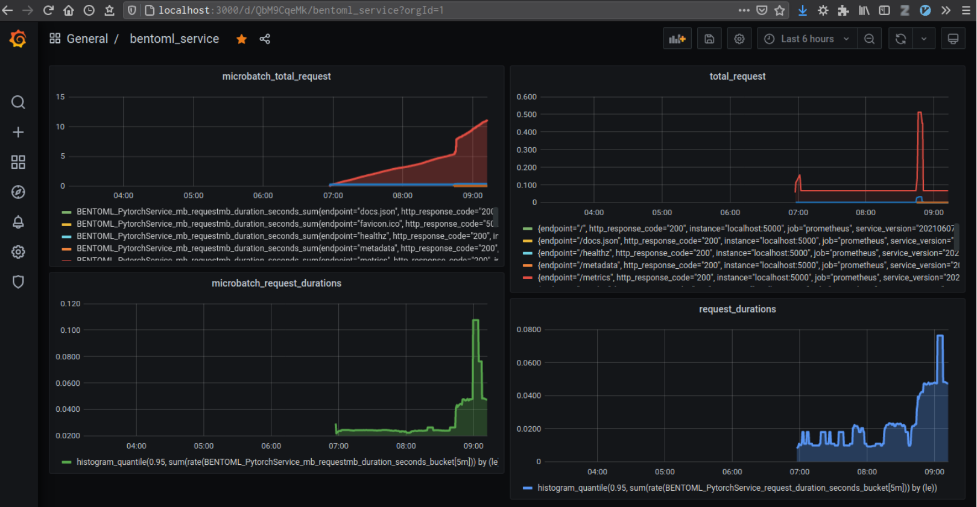Click the Create plus icon in sidebar
Screen dimensions: 977x507
click(18, 132)
